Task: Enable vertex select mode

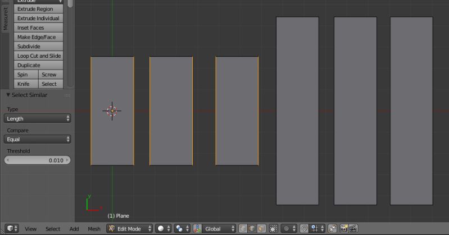Action: [x=243, y=228]
